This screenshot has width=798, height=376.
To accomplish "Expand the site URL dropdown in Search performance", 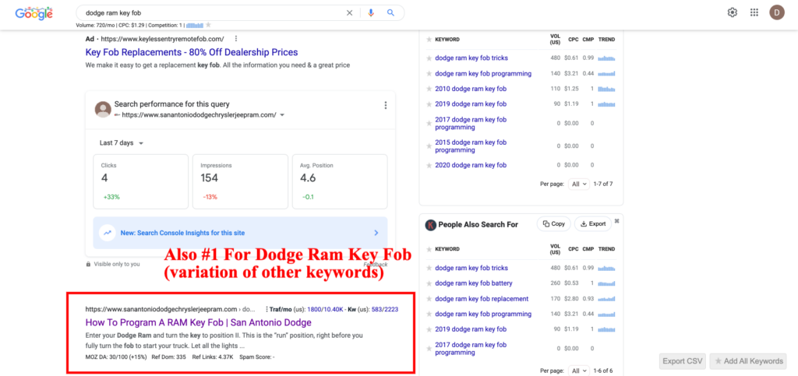I will pyautogui.click(x=282, y=115).
